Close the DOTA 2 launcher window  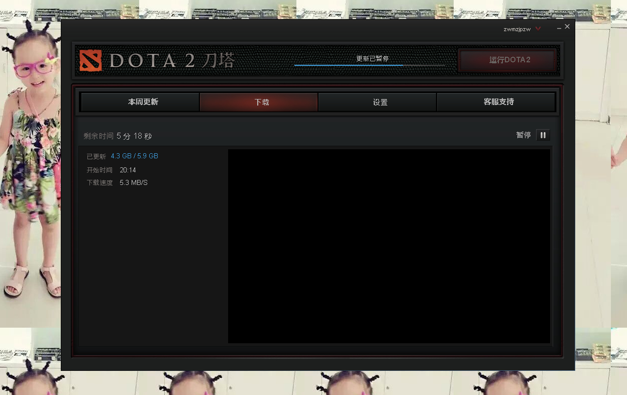point(567,27)
